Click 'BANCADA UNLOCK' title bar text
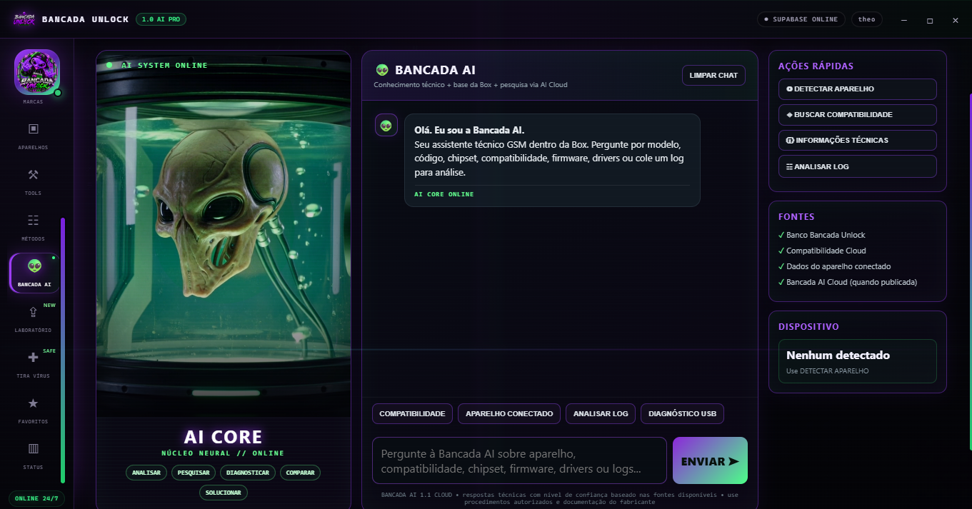Image resolution: width=972 pixels, height=509 pixels. [85, 19]
